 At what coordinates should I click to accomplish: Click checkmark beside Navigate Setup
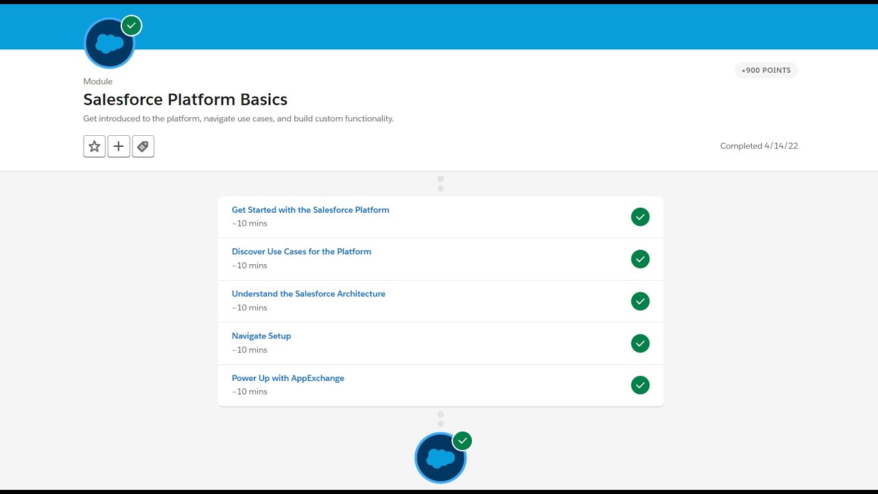640,343
